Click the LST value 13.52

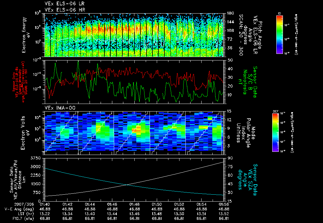click(x=224, y=214)
